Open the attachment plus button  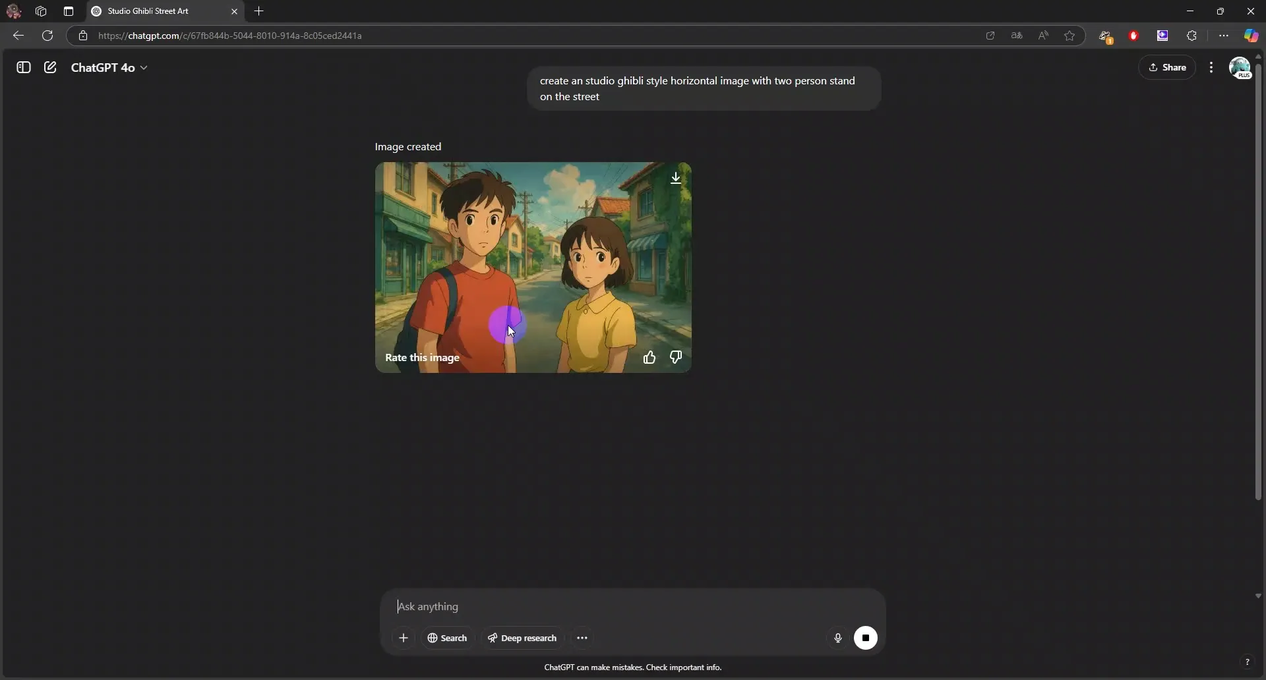point(404,638)
